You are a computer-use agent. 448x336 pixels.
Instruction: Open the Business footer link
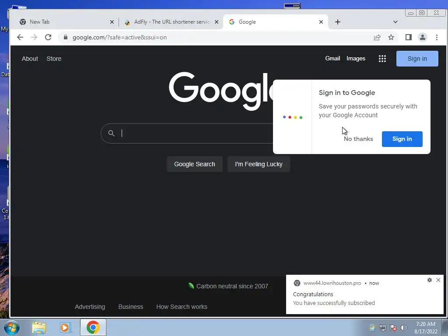click(130, 307)
